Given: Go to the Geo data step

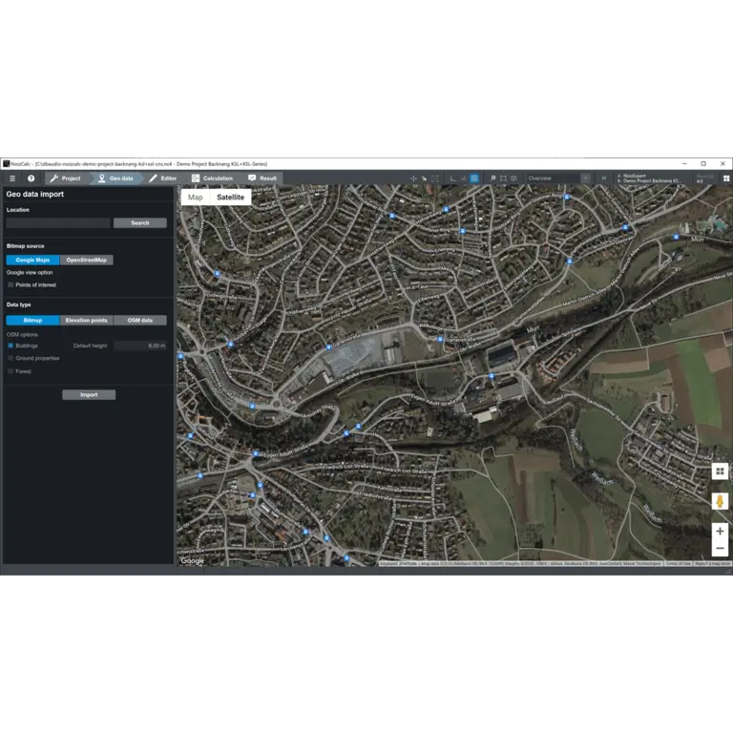Looking at the screenshot, I should tap(115, 178).
